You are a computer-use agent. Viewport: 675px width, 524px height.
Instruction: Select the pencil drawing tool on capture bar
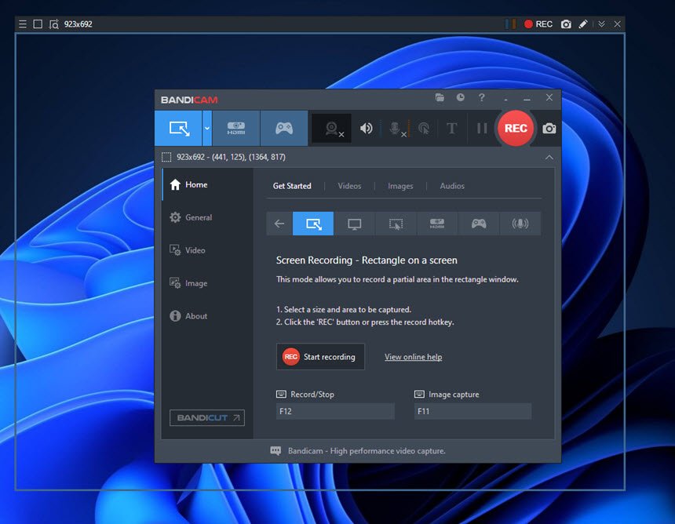pyautogui.click(x=583, y=24)
